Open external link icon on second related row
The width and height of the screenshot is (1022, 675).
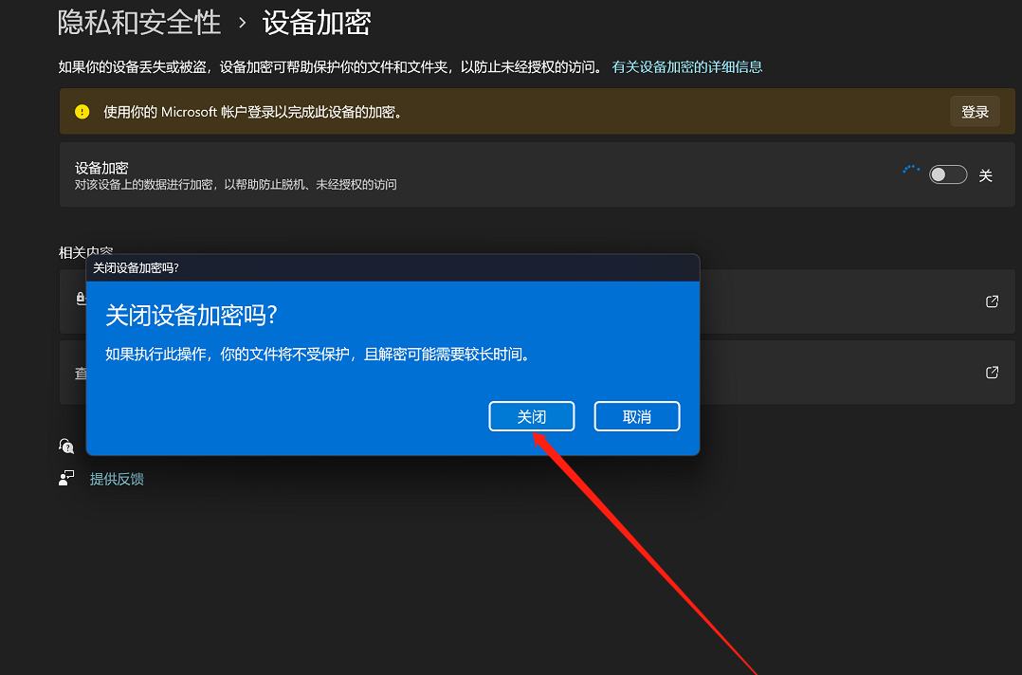[992, 372]
